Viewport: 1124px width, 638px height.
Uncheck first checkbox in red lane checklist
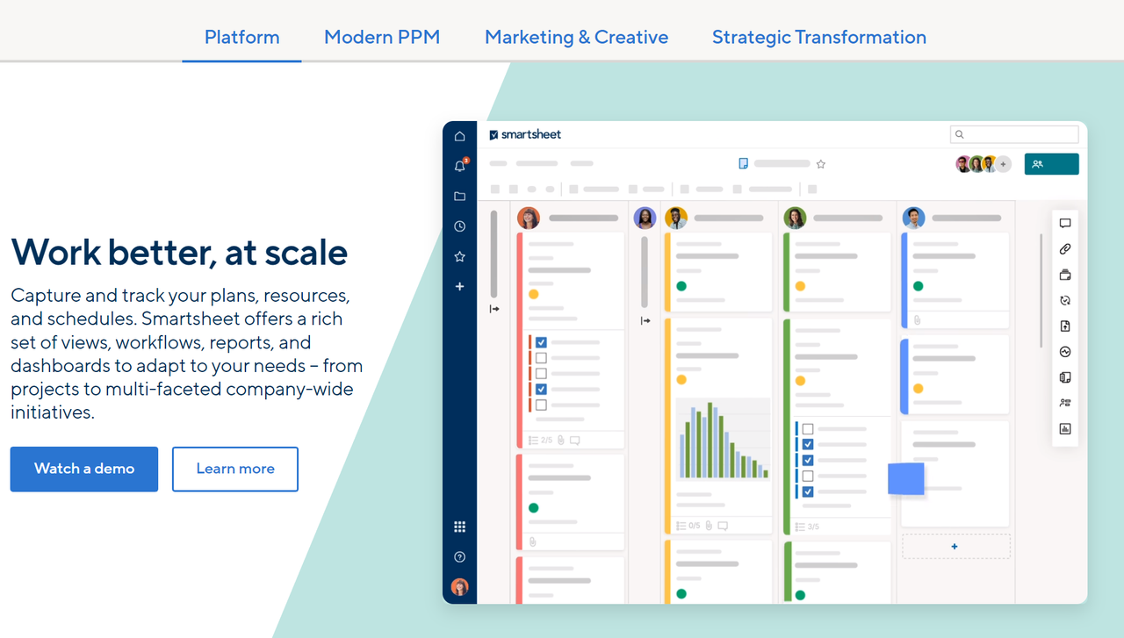point(541,342)
